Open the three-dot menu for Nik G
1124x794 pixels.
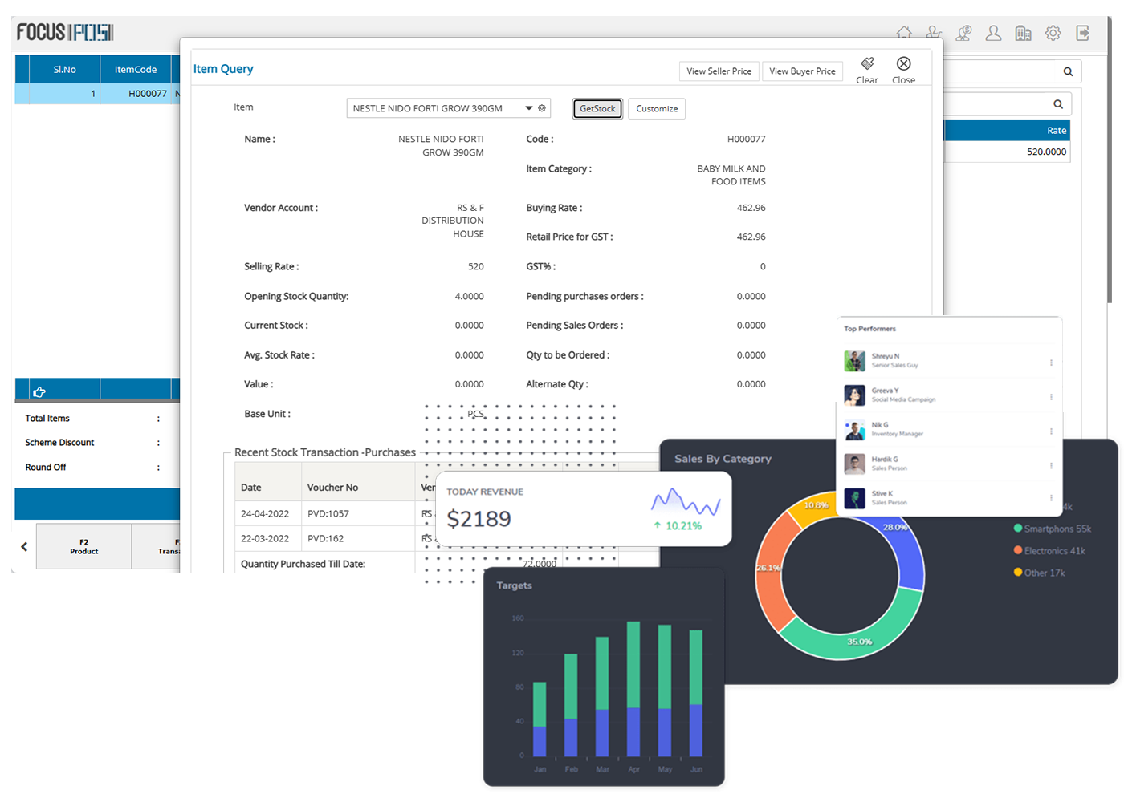tap(1051, 431)
